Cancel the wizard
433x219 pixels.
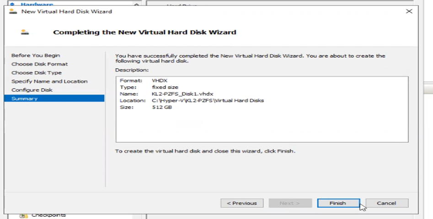387,203
